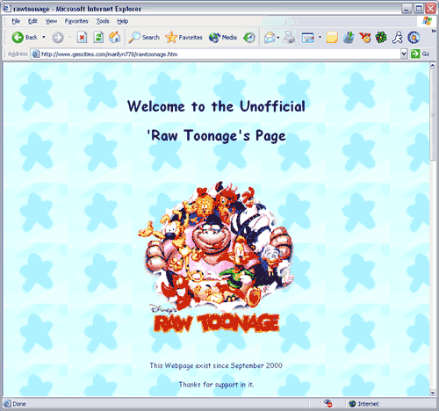The width and height of the screenshot is (439, 411).
Task: Open the Media toolbar button
Action: (x=223, y=38)
